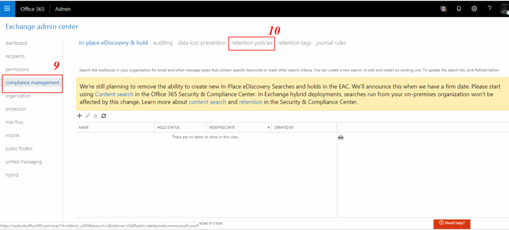This screenshot has width=509, height=230.
Task: Select permissions in the left navigation
Action: pos(17,69)
